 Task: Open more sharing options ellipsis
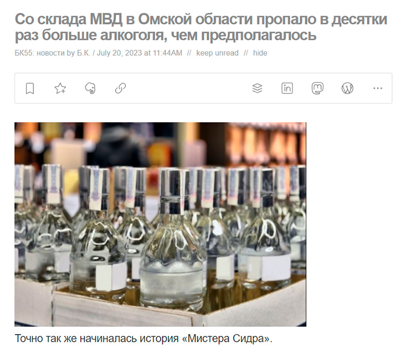coord(378,88)
